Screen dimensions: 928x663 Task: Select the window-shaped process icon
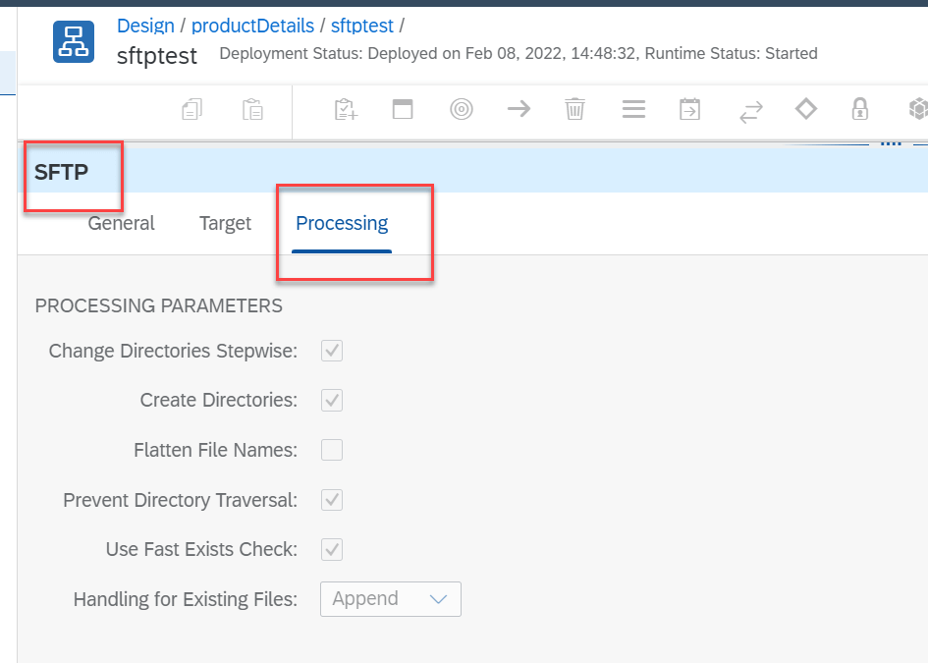point(403,109)
